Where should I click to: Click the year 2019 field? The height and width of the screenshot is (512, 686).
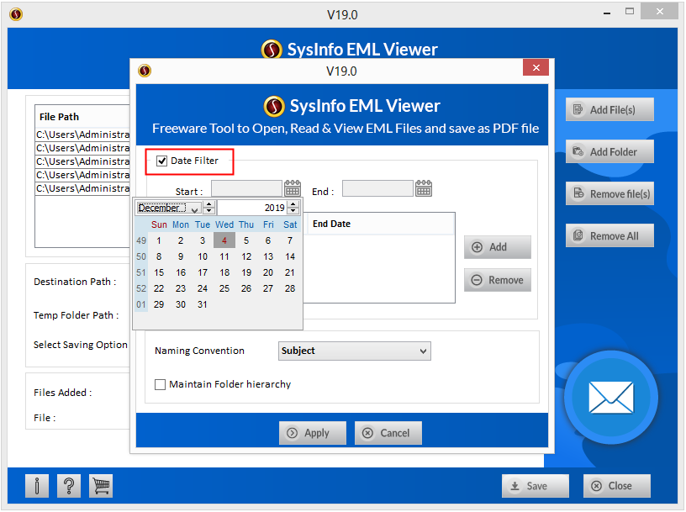253,208
